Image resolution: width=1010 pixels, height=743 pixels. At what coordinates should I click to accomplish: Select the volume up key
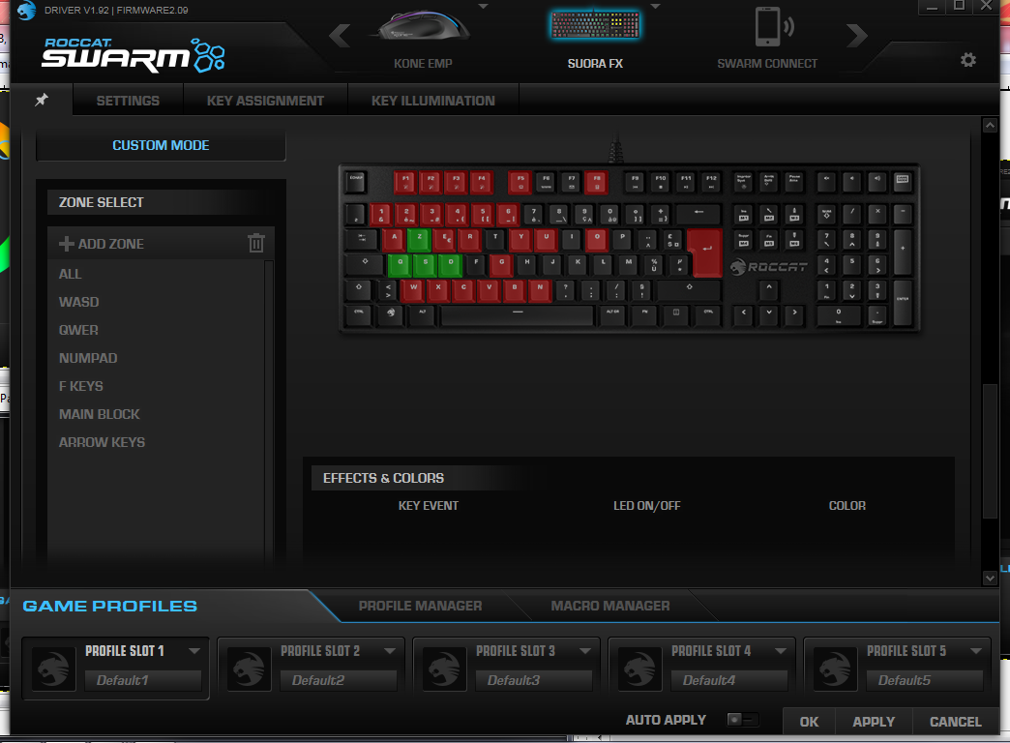click(876, 181)
